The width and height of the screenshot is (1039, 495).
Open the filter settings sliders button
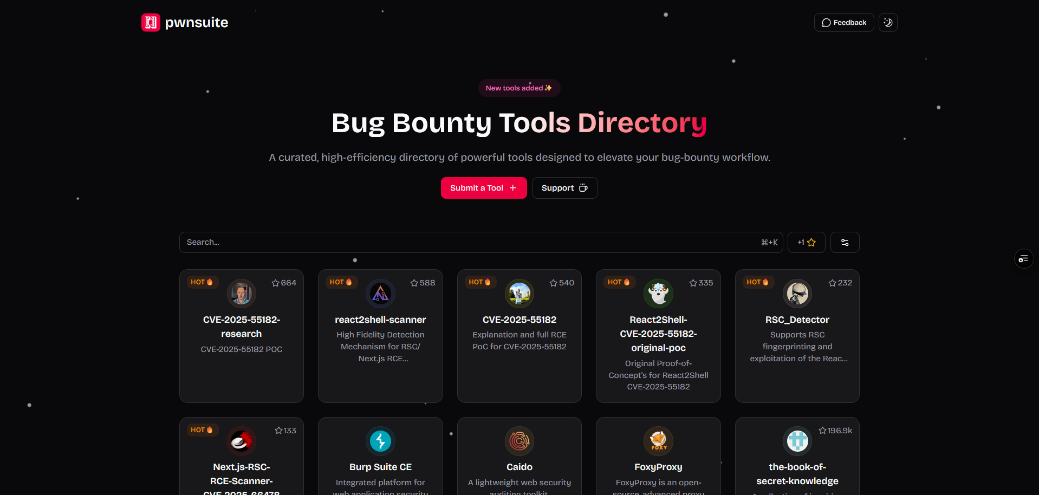(x=845, y=242)
